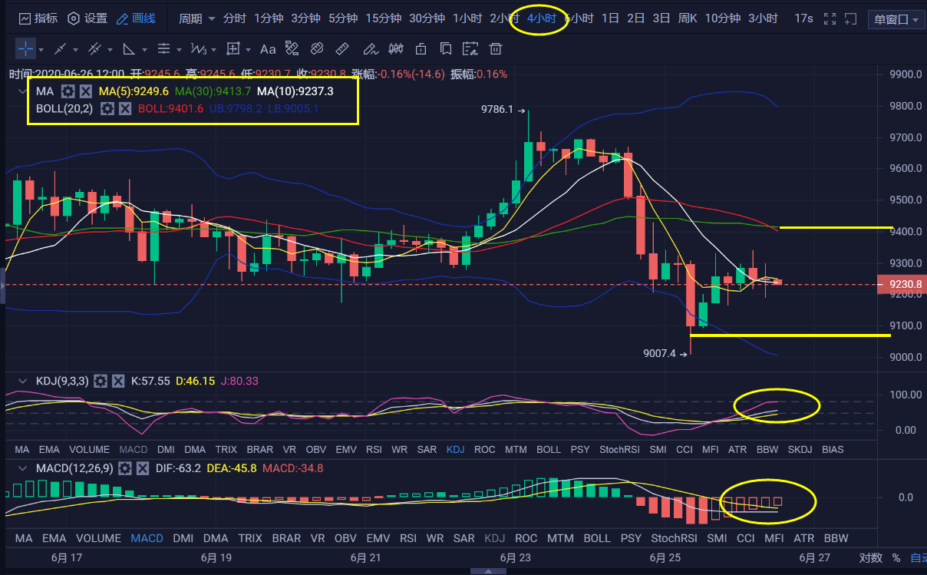Select BIAS in the KDJ panel indicator row

(x=833, y=449)
